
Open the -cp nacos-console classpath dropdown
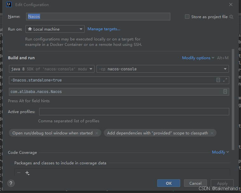[x=163, y=69]
